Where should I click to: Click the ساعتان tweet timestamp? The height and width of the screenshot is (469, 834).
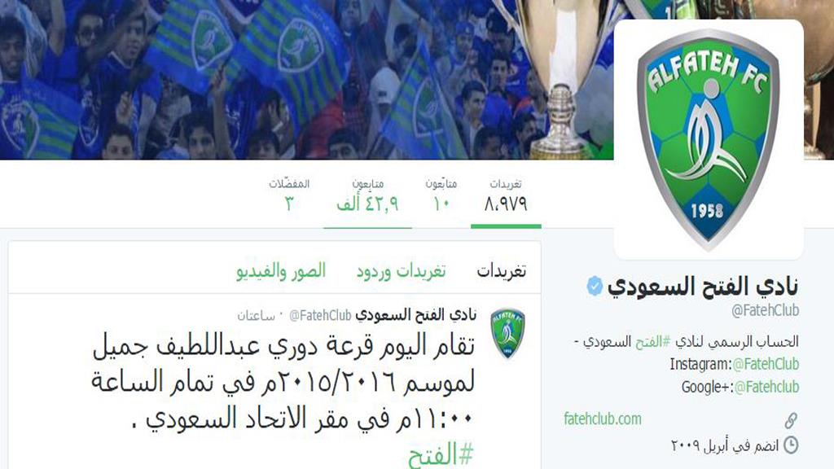click(257, 316)
